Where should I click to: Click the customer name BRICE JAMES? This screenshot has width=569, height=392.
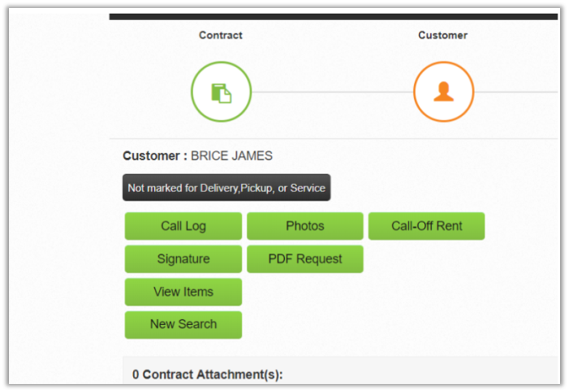coord(232,156)
